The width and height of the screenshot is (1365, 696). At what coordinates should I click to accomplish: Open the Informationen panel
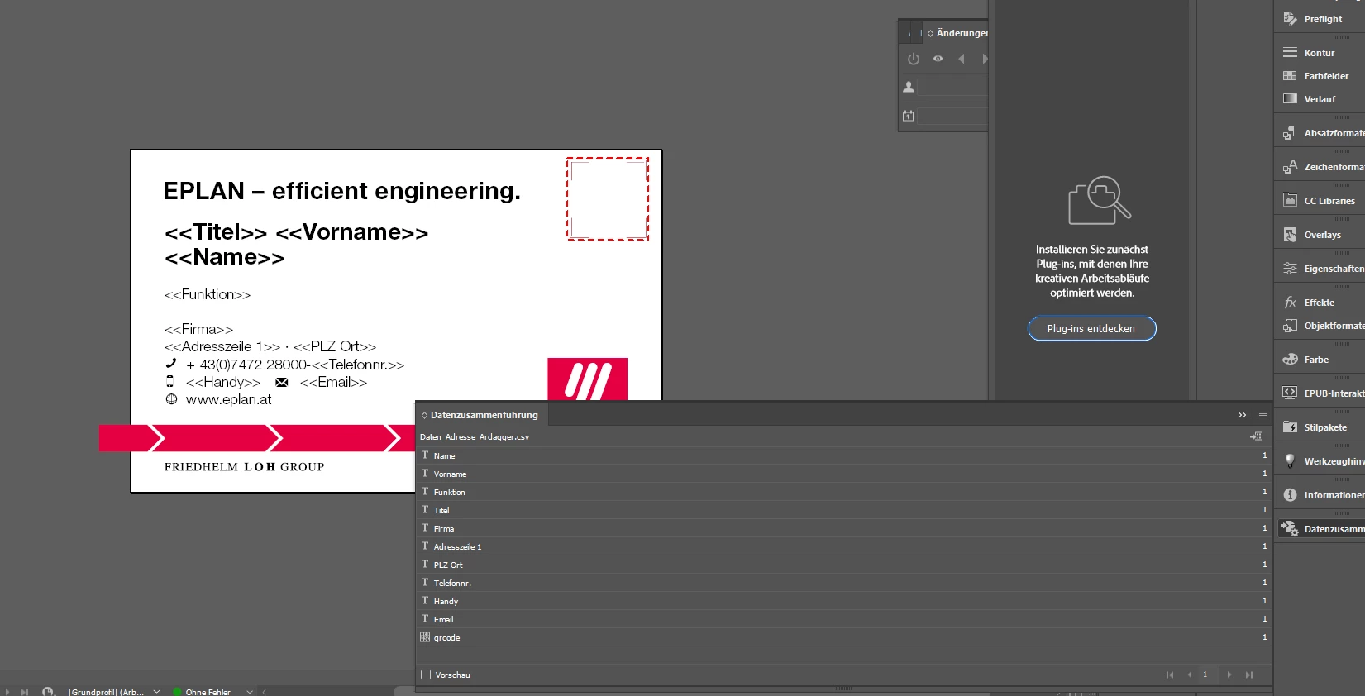coord(1321,495)
